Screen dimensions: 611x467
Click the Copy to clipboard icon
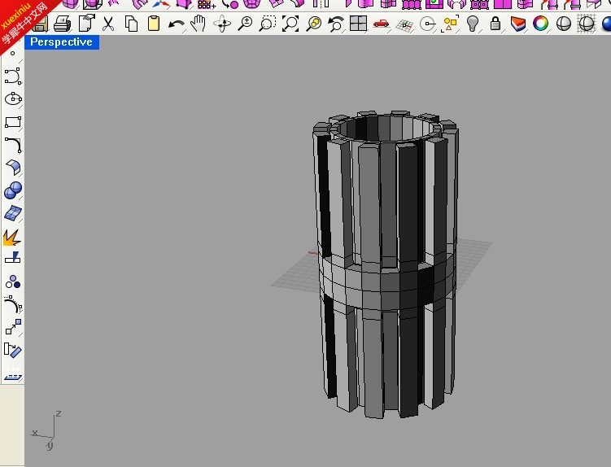tap(131, 24)
